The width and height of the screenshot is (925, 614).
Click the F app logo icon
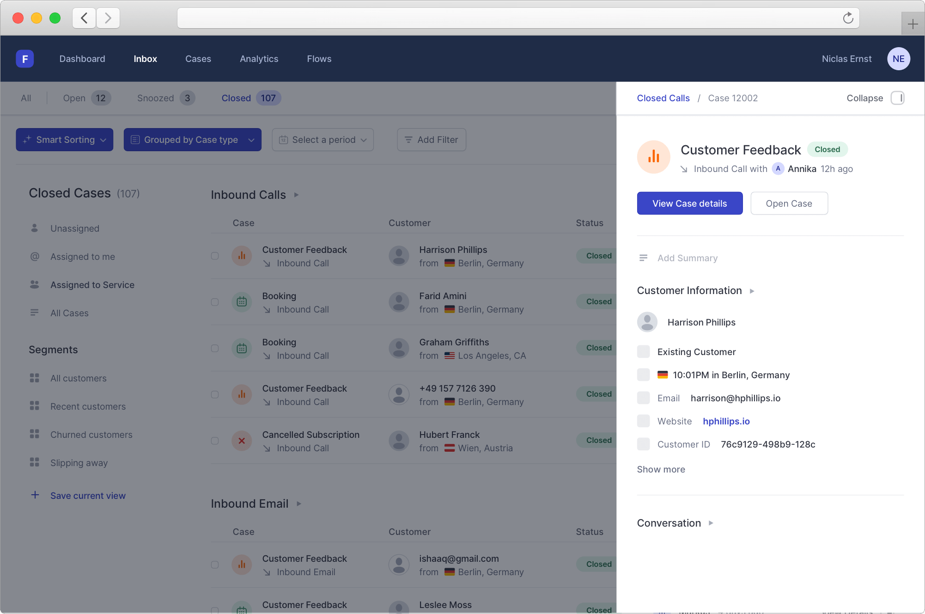pyautogui.click(x=25, y=59)
